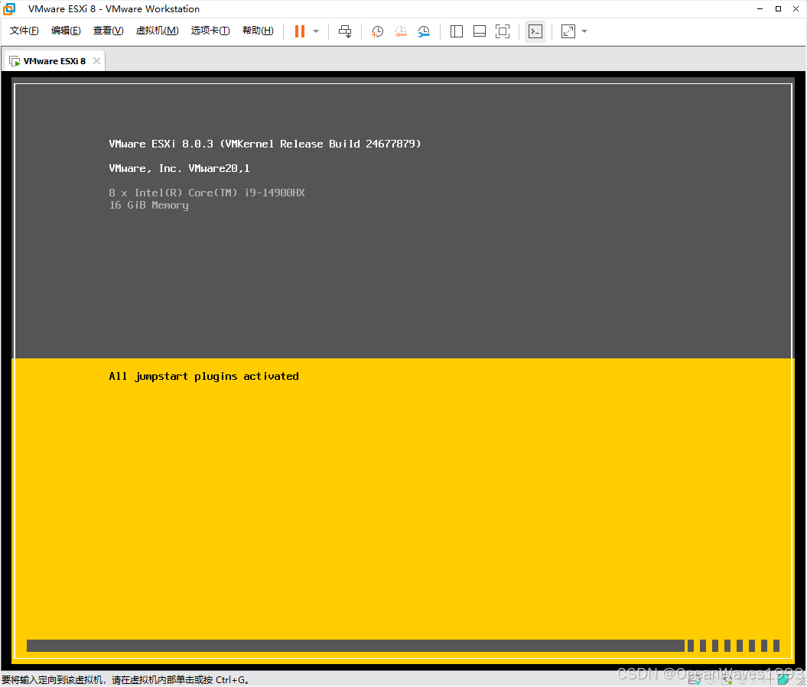Click the '16 GiB Memory' line
This screenshot has width=807, height=687.
148,205
